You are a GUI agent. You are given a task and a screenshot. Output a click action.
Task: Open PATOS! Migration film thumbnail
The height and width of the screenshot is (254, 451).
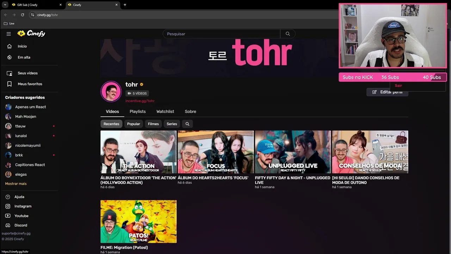(138, 222)
